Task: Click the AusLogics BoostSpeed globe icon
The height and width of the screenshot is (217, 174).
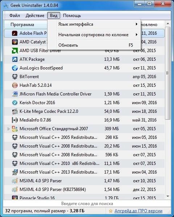Action: tap(14, 68)
